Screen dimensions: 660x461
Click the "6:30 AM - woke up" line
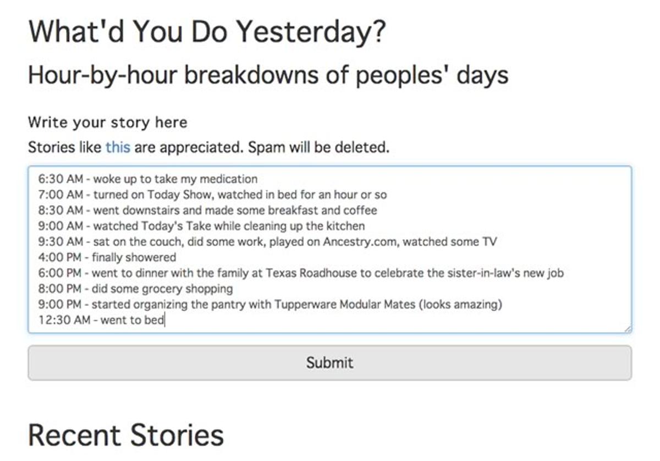pos(147,179)
